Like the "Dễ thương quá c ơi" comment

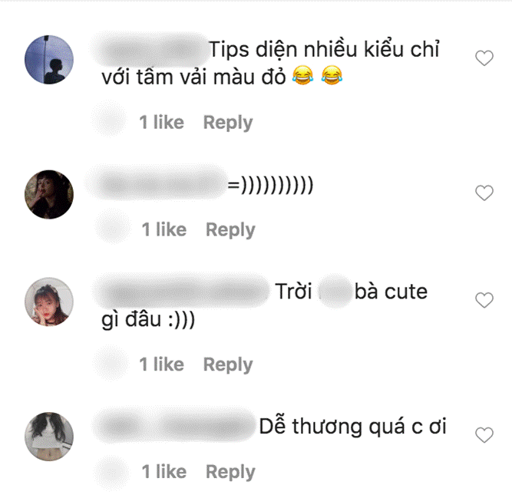click(x=484, y=435)
